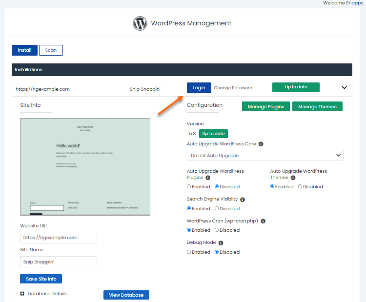Open Search Engine Visibility info icon
Screen dimensions: 366x302
pyautogui.click(x=243, y=200)
